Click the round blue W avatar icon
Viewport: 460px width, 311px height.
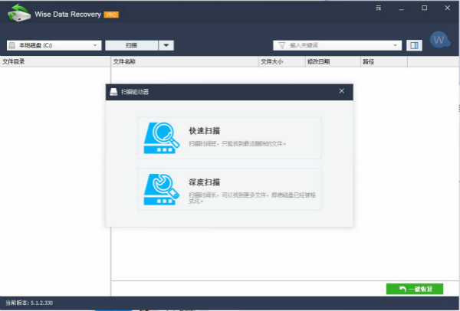439,40
